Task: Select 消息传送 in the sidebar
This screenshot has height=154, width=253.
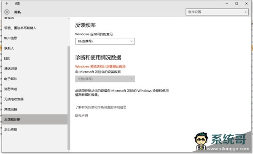Action: click(x=11, y=89)
